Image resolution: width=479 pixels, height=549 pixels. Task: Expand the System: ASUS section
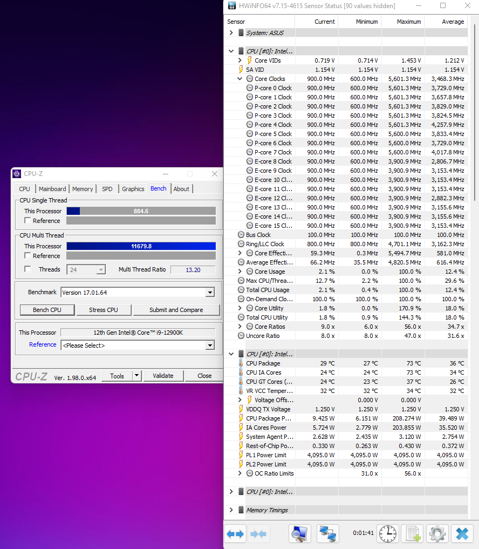click(231, 32)
